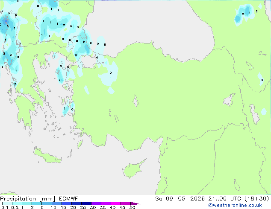Click the 15–20 mm legend swatch
This screenshot has height=209, width=271.
[x=66, y=203]
